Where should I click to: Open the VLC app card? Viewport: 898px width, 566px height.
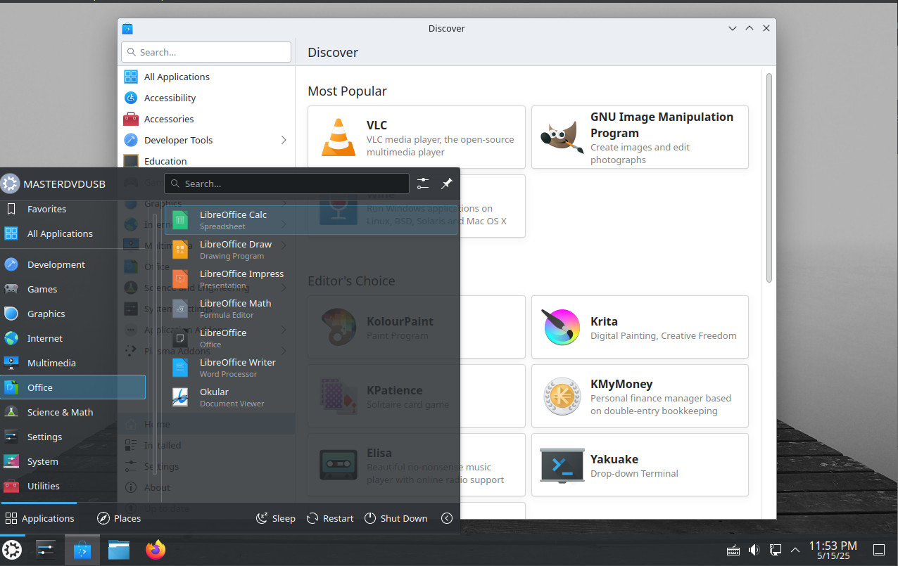417,137
